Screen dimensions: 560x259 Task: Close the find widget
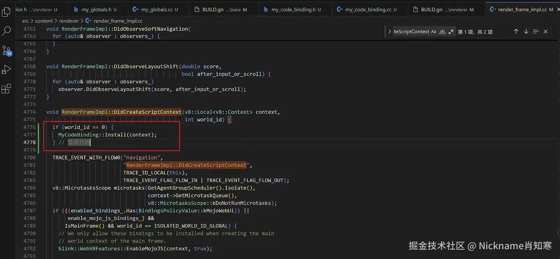click(545, 32)
